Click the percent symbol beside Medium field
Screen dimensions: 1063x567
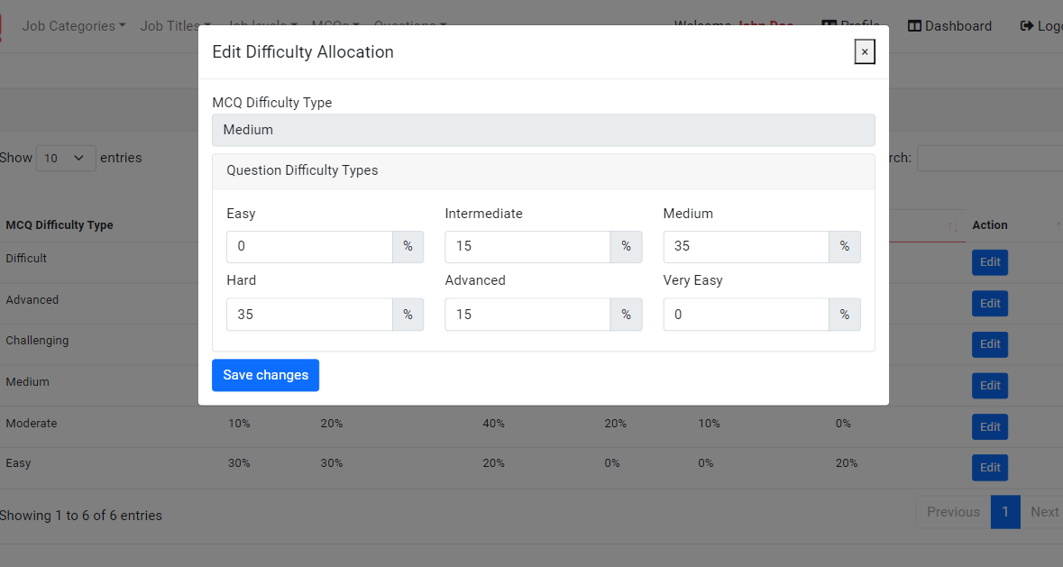click(x=845, y=246)
